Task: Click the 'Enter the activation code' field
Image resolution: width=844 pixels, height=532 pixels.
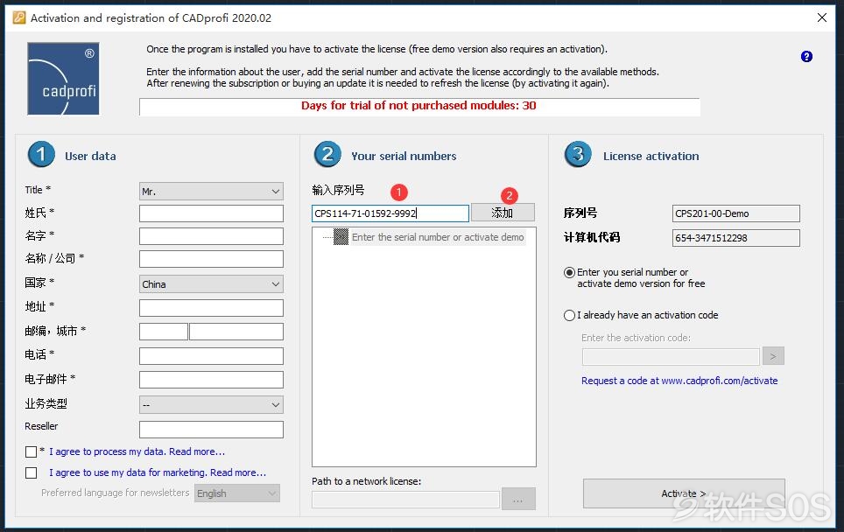Action: click(x=671, y=357)
